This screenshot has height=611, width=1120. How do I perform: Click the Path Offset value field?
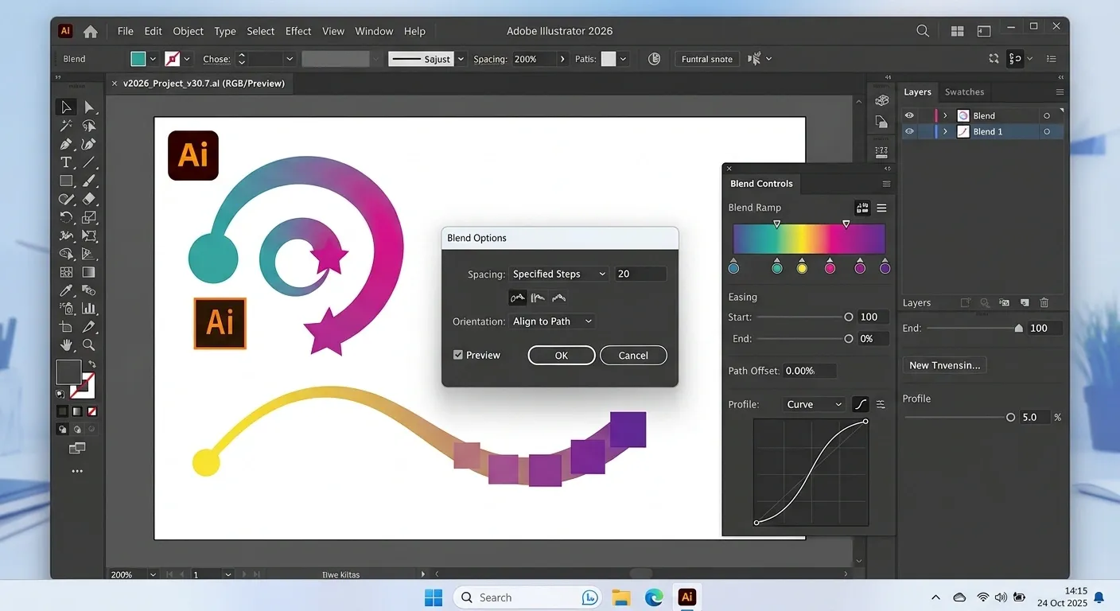810,371
